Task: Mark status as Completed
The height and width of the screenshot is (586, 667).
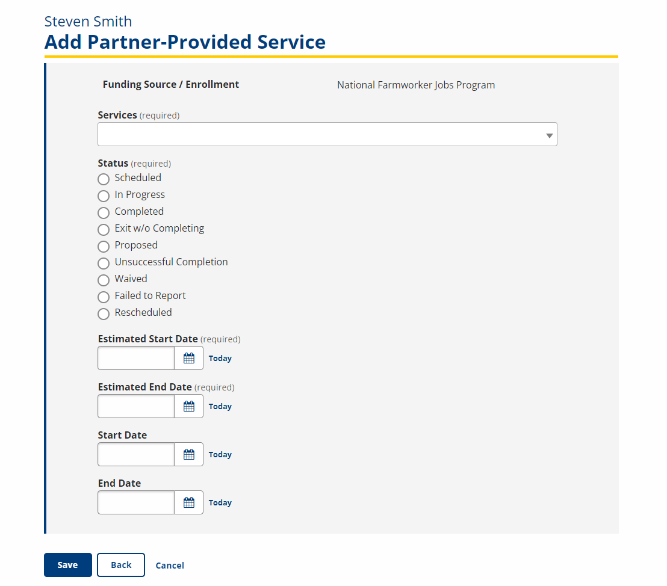Action: click(104, 212)
